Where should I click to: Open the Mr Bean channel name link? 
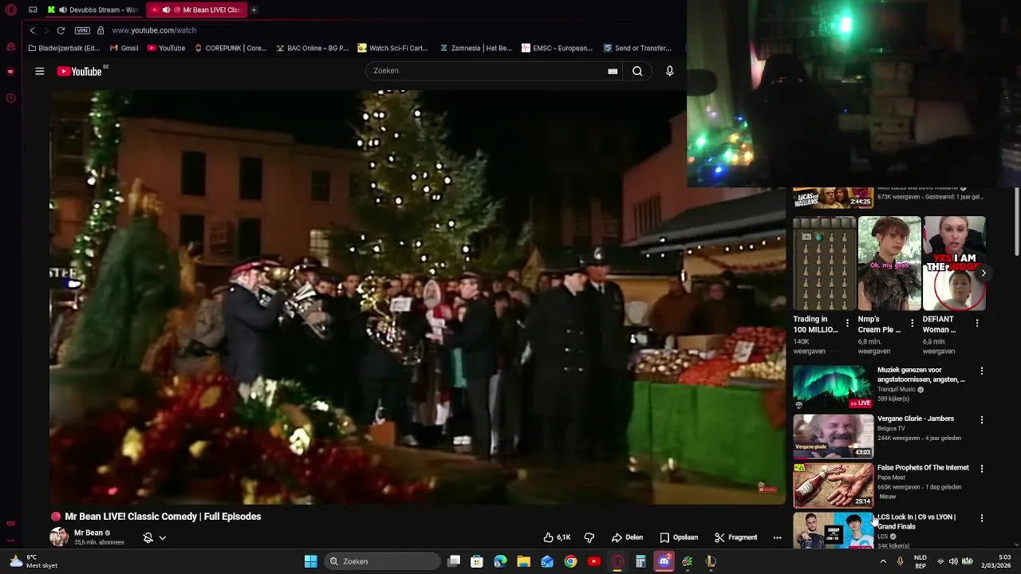click(x=89, y=533)
